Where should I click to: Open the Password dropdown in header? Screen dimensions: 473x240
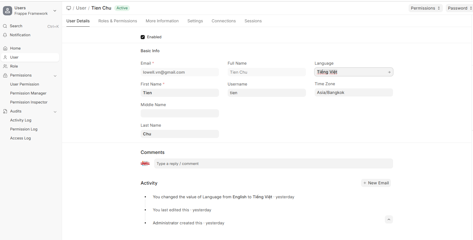(x=459, y=8)
